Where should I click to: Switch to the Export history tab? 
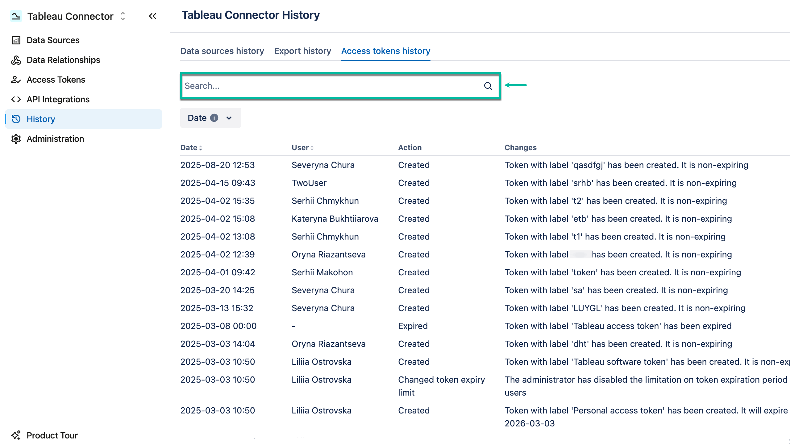point(302,51)
